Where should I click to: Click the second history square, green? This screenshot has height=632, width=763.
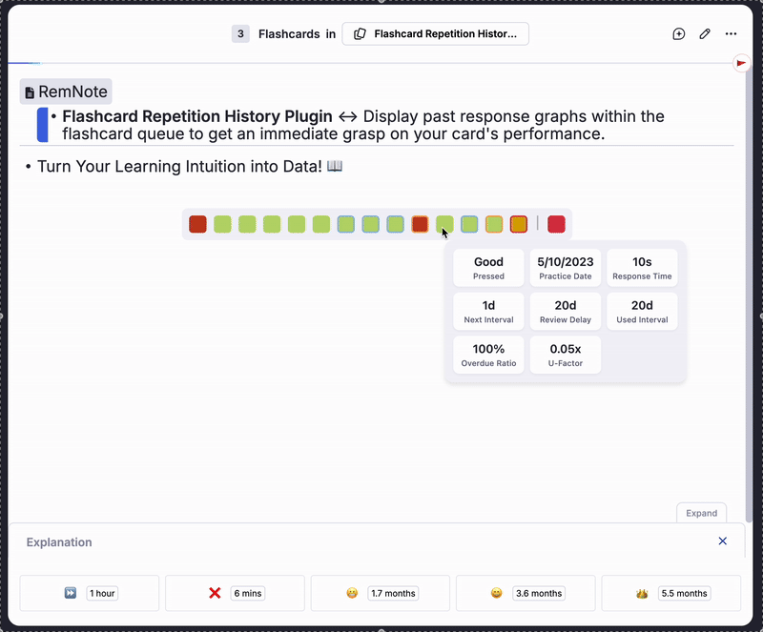(222, 224)
